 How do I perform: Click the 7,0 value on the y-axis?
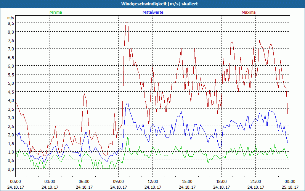coord(11,49)
